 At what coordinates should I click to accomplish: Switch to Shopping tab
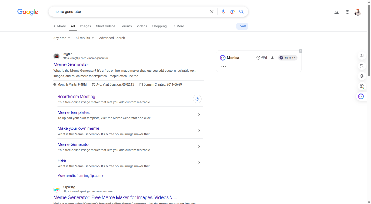[159, 26]
